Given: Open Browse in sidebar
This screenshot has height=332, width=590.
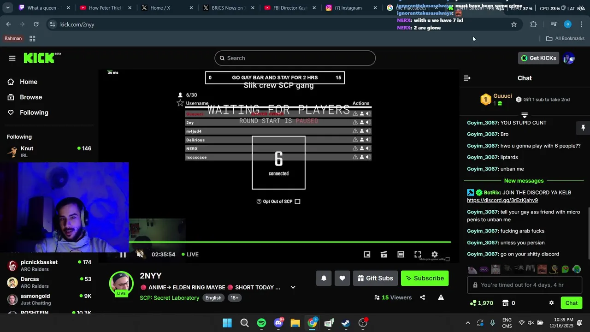Looking at the screenshot, I should (31, 97).
